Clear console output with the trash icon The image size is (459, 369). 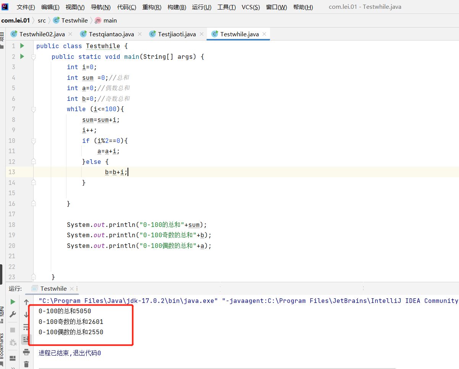(26, 364)
